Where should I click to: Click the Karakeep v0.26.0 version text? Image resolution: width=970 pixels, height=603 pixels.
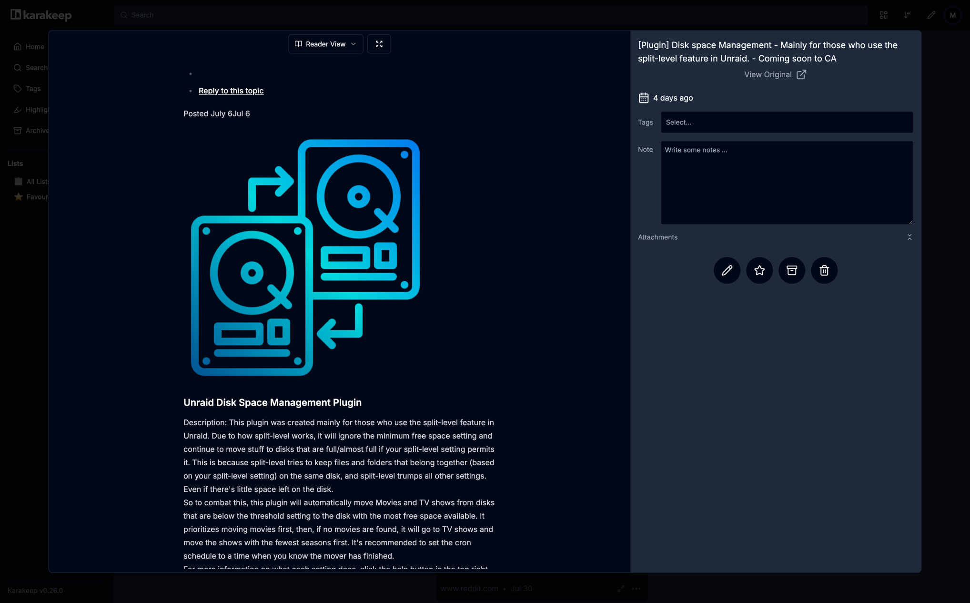pos(35,591)
